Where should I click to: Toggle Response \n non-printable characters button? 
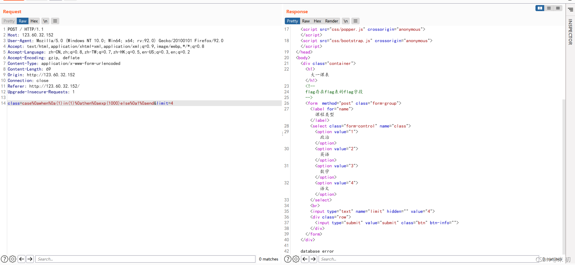tap(346, 21)
